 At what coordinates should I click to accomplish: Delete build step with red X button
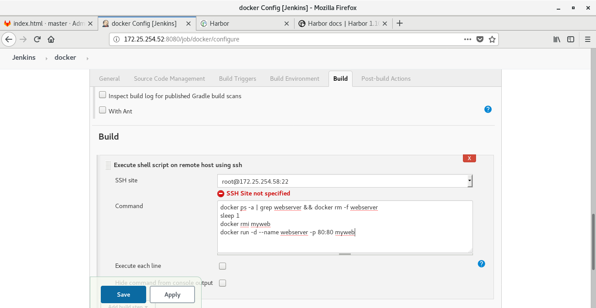tap(469, 158)
